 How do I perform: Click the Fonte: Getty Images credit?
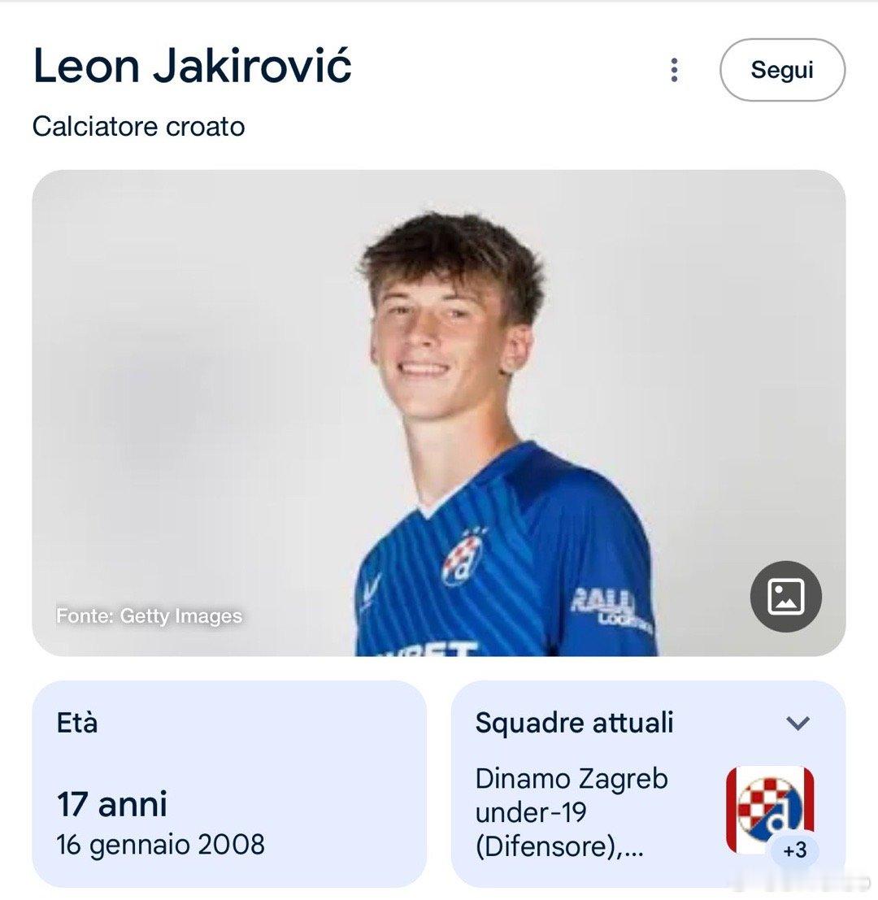(150, 616)
